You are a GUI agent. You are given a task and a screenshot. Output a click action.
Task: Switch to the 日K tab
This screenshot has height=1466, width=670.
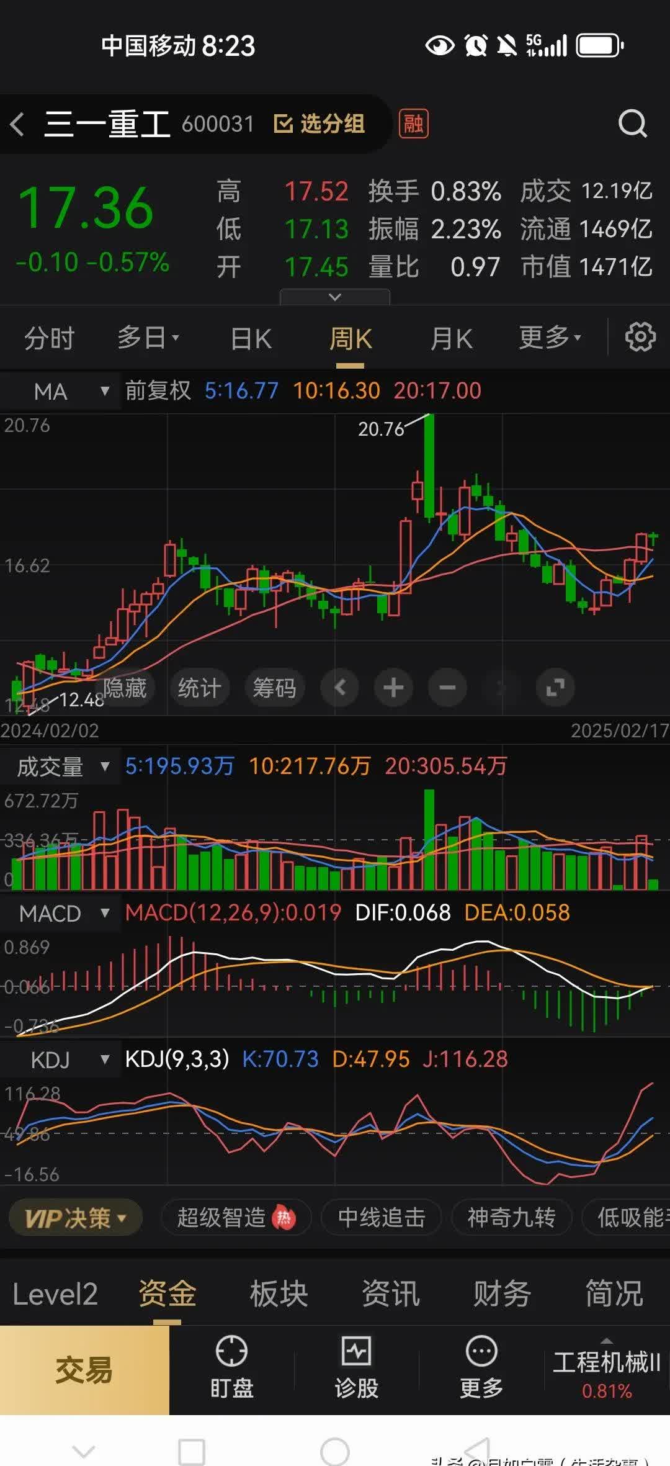tap(251, 338)
